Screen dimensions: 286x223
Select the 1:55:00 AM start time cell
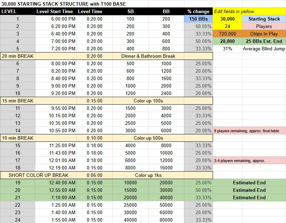tap(56, 220)
